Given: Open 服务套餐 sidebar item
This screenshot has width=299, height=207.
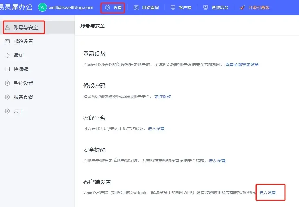Looking at the screenshot, I should 23,97.
